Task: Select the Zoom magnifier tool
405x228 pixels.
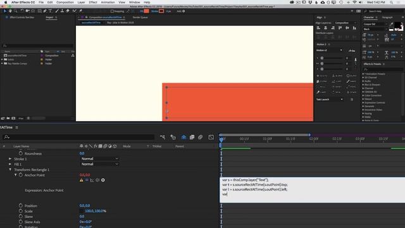Action: pyautogui.click(x=16, y=11)
